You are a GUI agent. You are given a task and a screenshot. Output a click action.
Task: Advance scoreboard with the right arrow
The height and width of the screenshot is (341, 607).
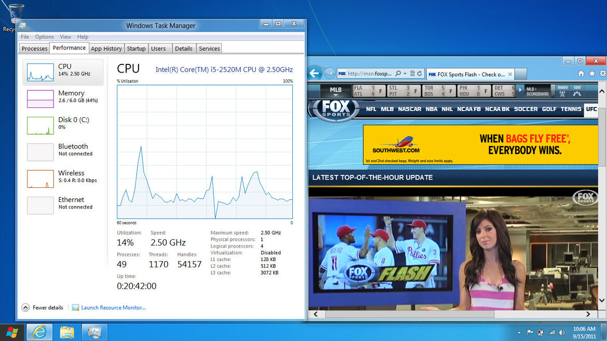click(520, 90)
